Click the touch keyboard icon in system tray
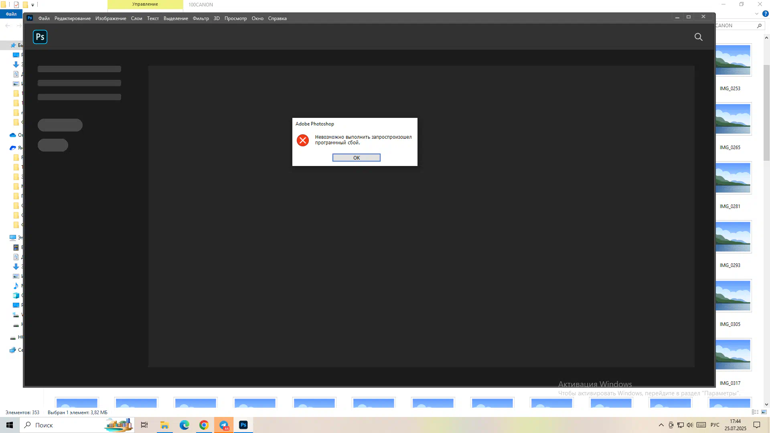 point(701,425)
